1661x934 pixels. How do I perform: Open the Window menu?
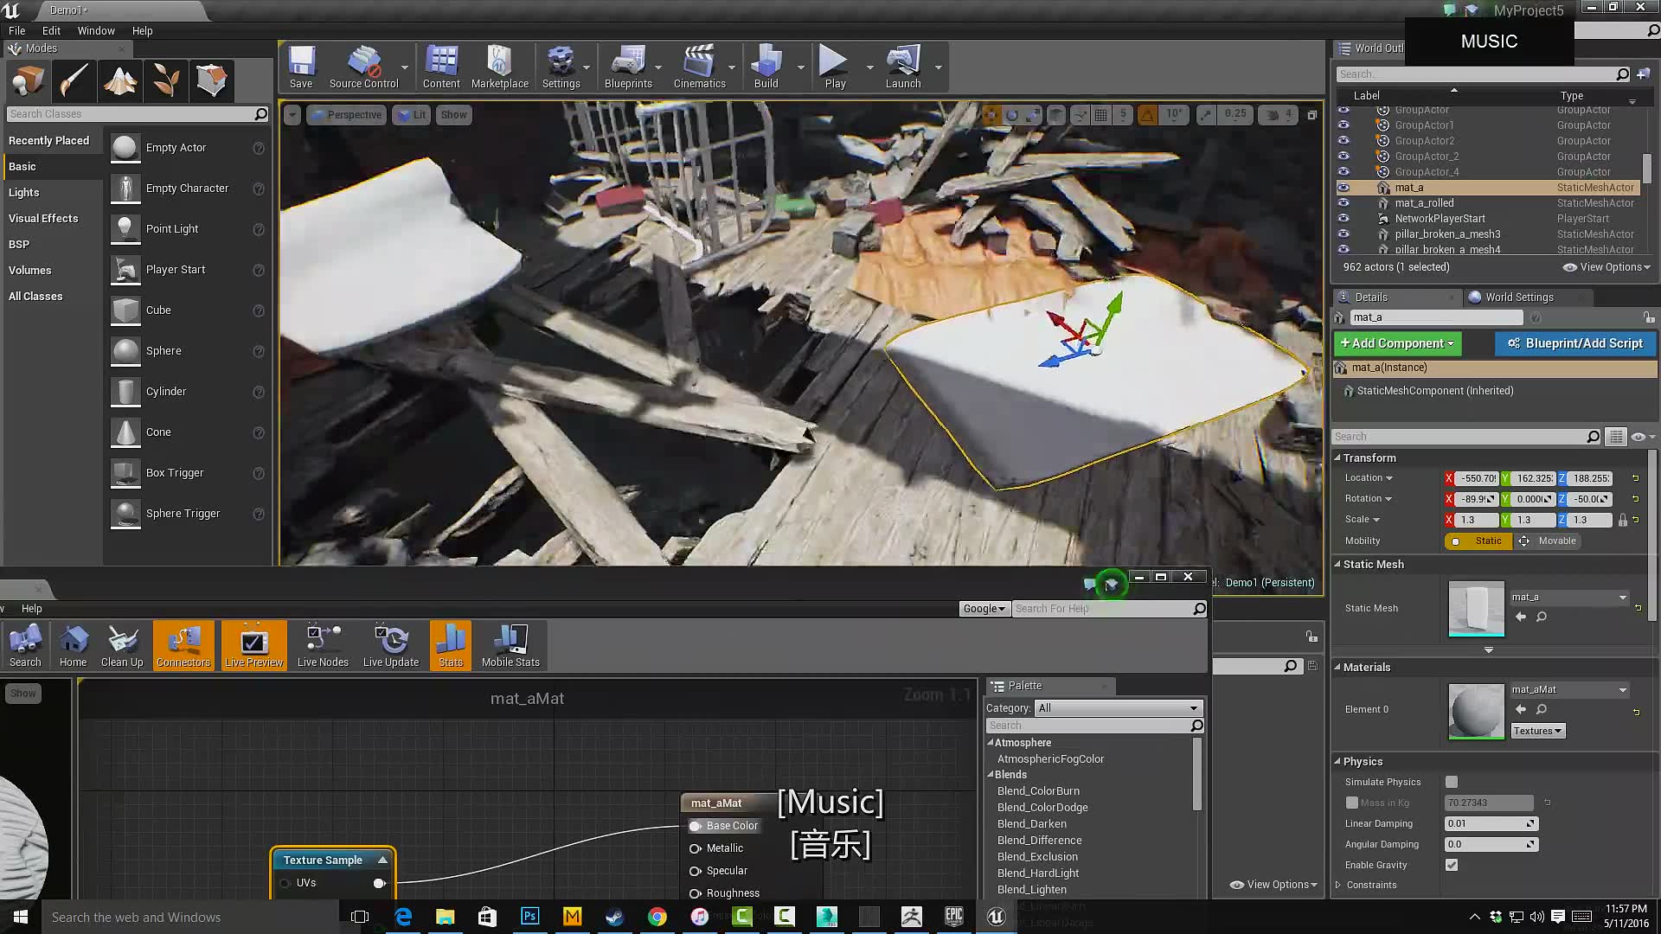click(96, 30)
